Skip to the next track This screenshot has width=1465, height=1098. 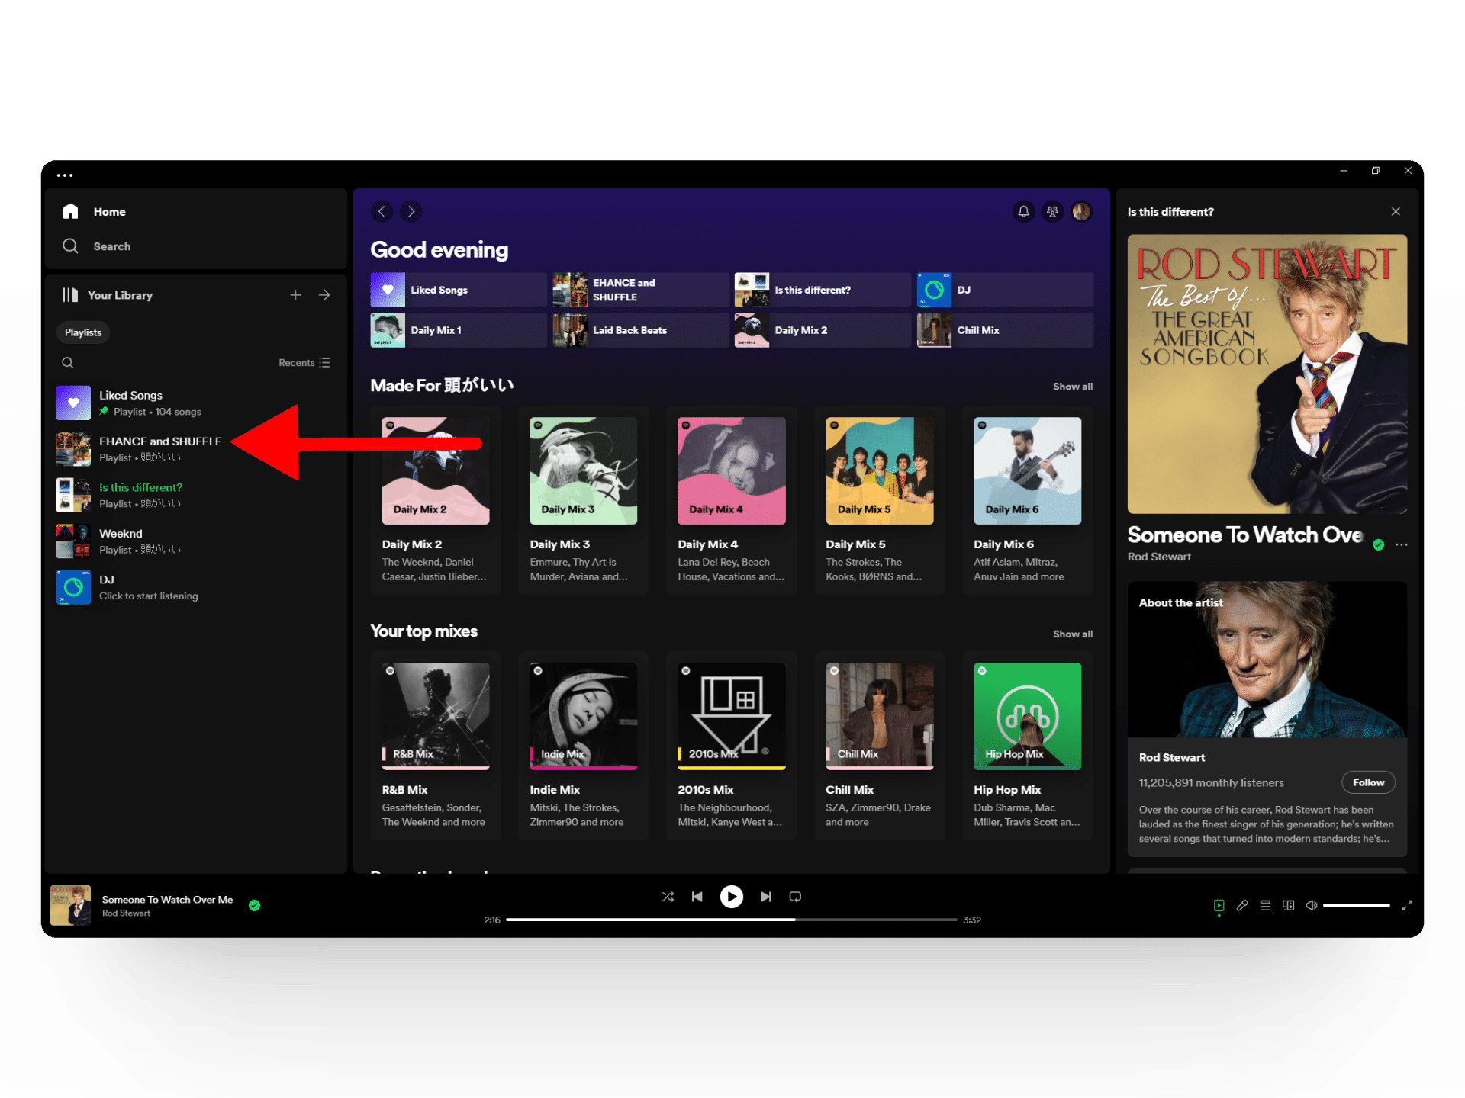pyautogui.click(x=765, y=897)
